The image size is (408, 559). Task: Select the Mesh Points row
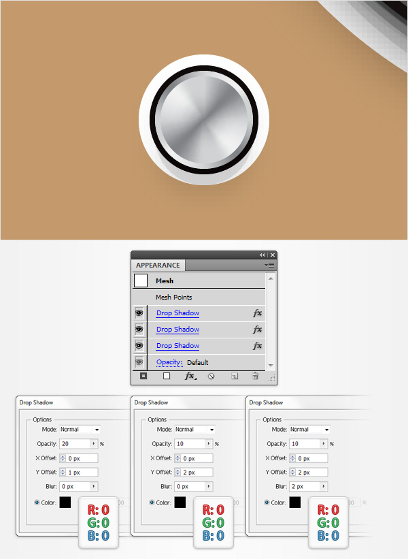(199, 297)
